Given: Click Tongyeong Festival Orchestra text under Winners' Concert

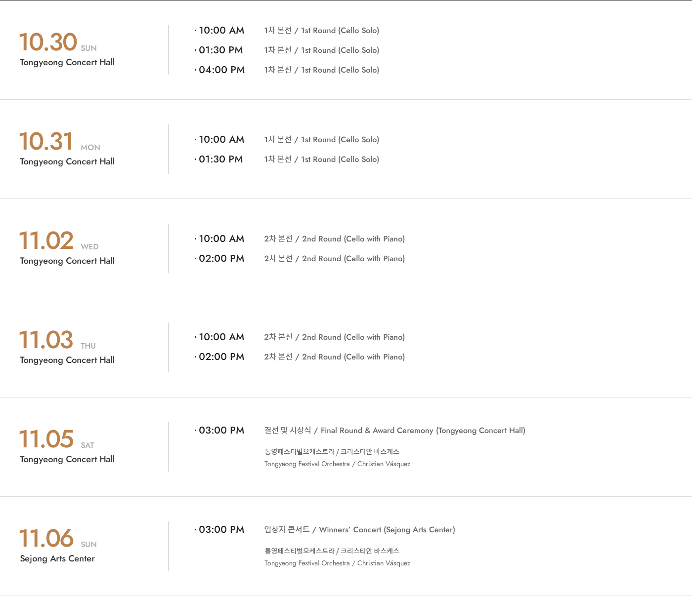Looking at the screenshot, I should tap(307, 563).
